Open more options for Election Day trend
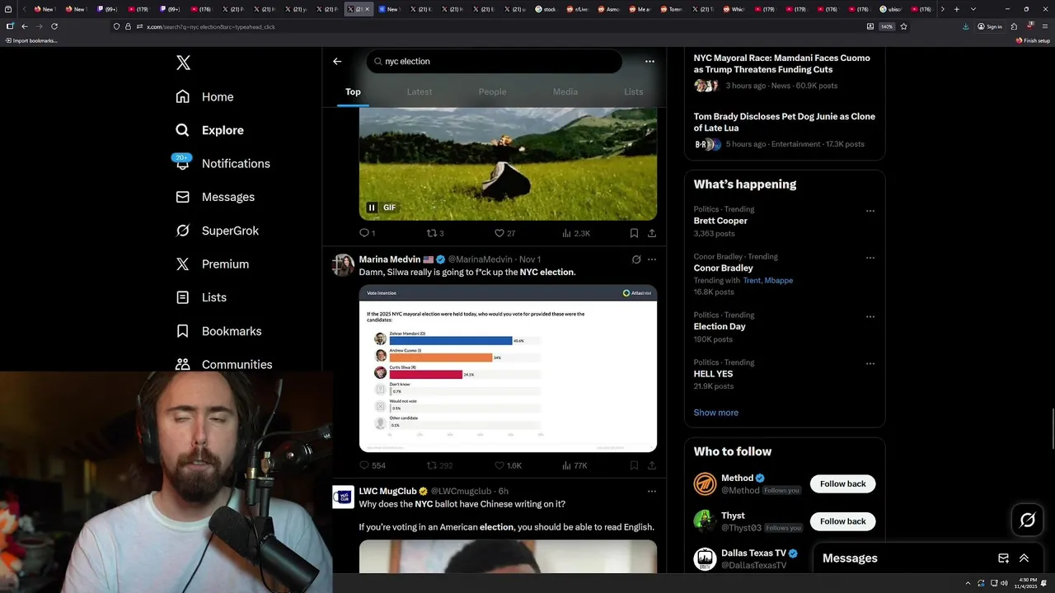Image resolution: width=1055 pixels, height=593 pixels. [870, 316]
